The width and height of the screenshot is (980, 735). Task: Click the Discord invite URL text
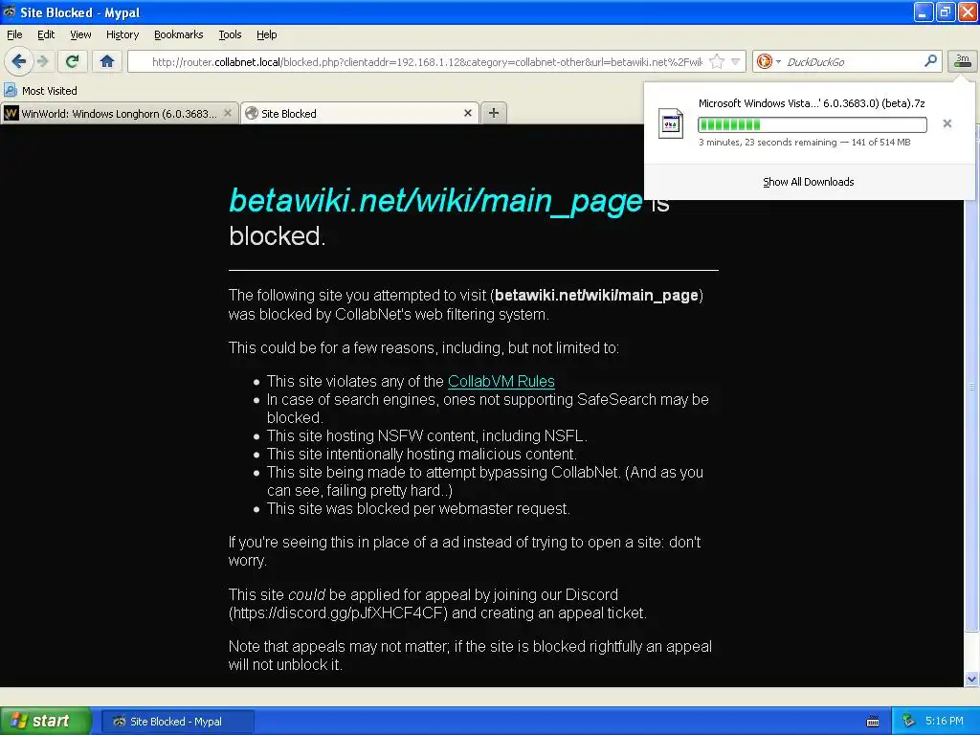(x=338, y=612)
